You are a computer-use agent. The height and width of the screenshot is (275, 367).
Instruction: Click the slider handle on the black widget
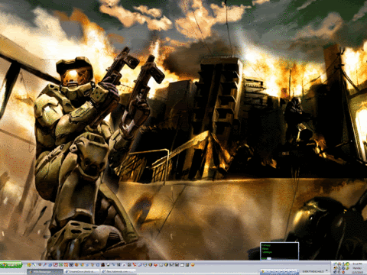[269, 258]
